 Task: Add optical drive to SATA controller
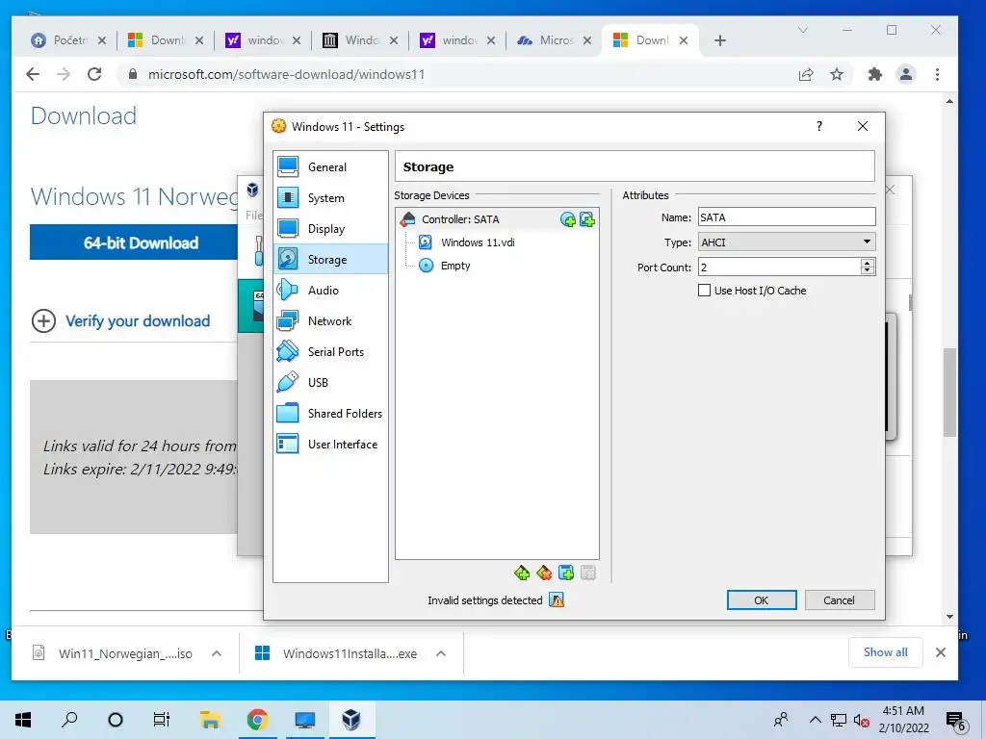tap(568, 219)
